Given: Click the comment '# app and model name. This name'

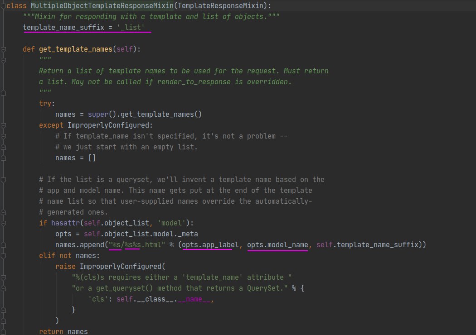Looking at the screenshot, I should coord(175,191).
